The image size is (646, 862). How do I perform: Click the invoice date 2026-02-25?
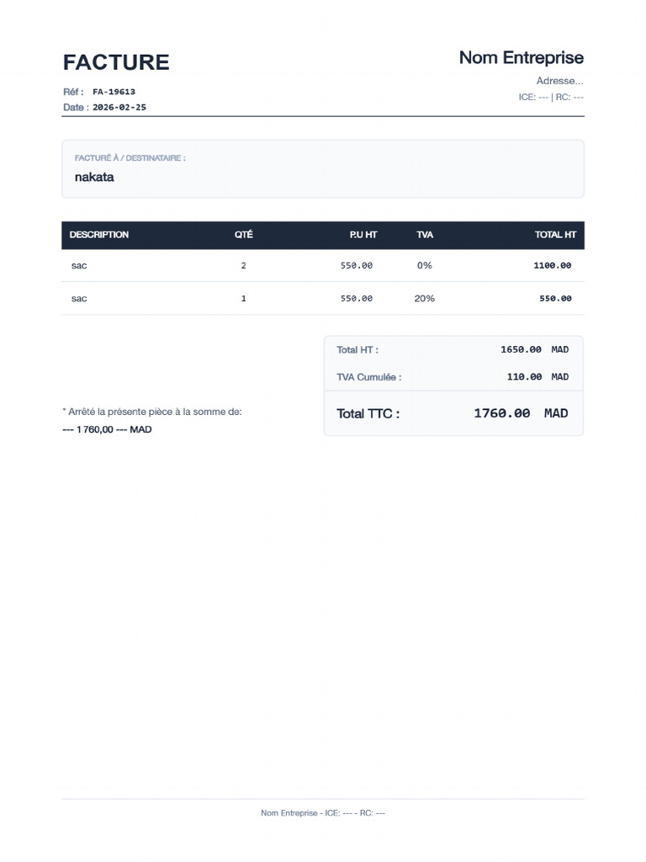119,107
